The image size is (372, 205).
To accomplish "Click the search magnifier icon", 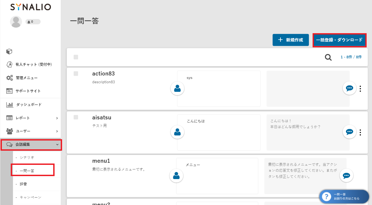I will coord(328,57).
